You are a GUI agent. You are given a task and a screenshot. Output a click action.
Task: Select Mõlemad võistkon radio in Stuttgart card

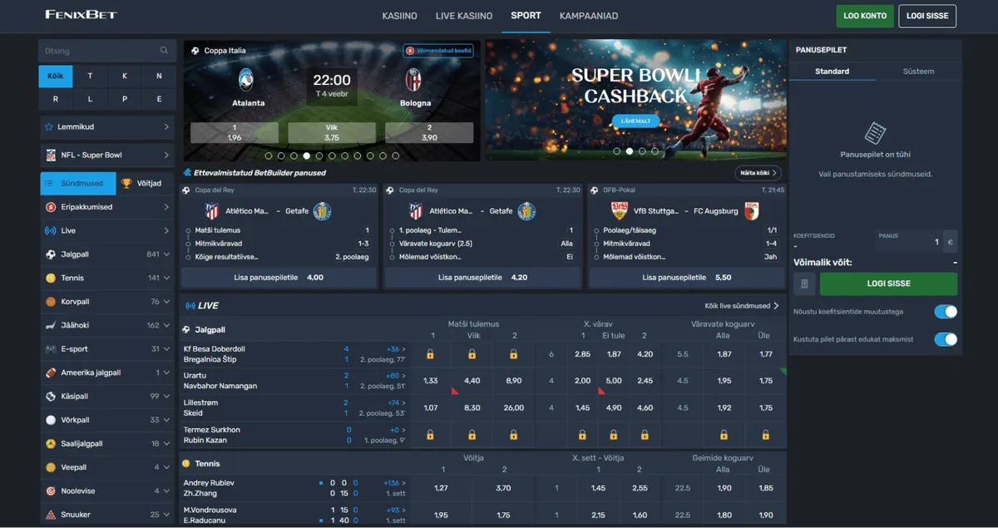595,257
